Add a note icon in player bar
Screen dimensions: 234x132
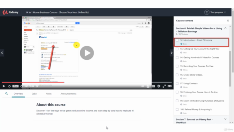point(37,86)
